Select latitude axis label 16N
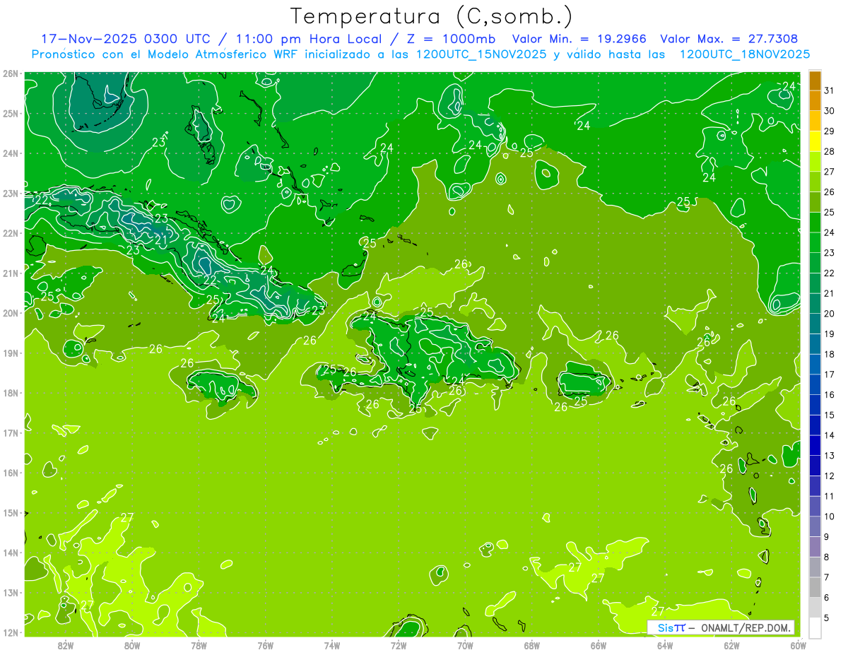The image size is (848, 655). coord(11,473)
